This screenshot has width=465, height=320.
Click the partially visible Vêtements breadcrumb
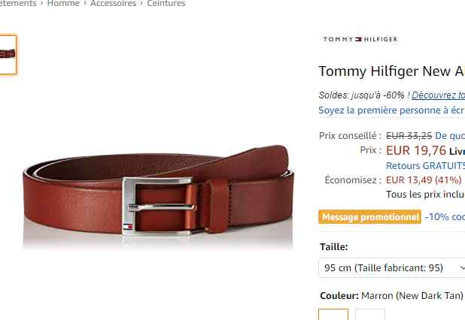(18, 4)
